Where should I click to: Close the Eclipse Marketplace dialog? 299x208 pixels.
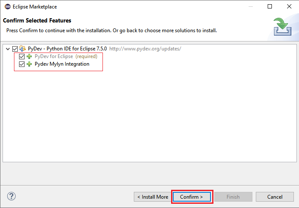coord(289,7)
